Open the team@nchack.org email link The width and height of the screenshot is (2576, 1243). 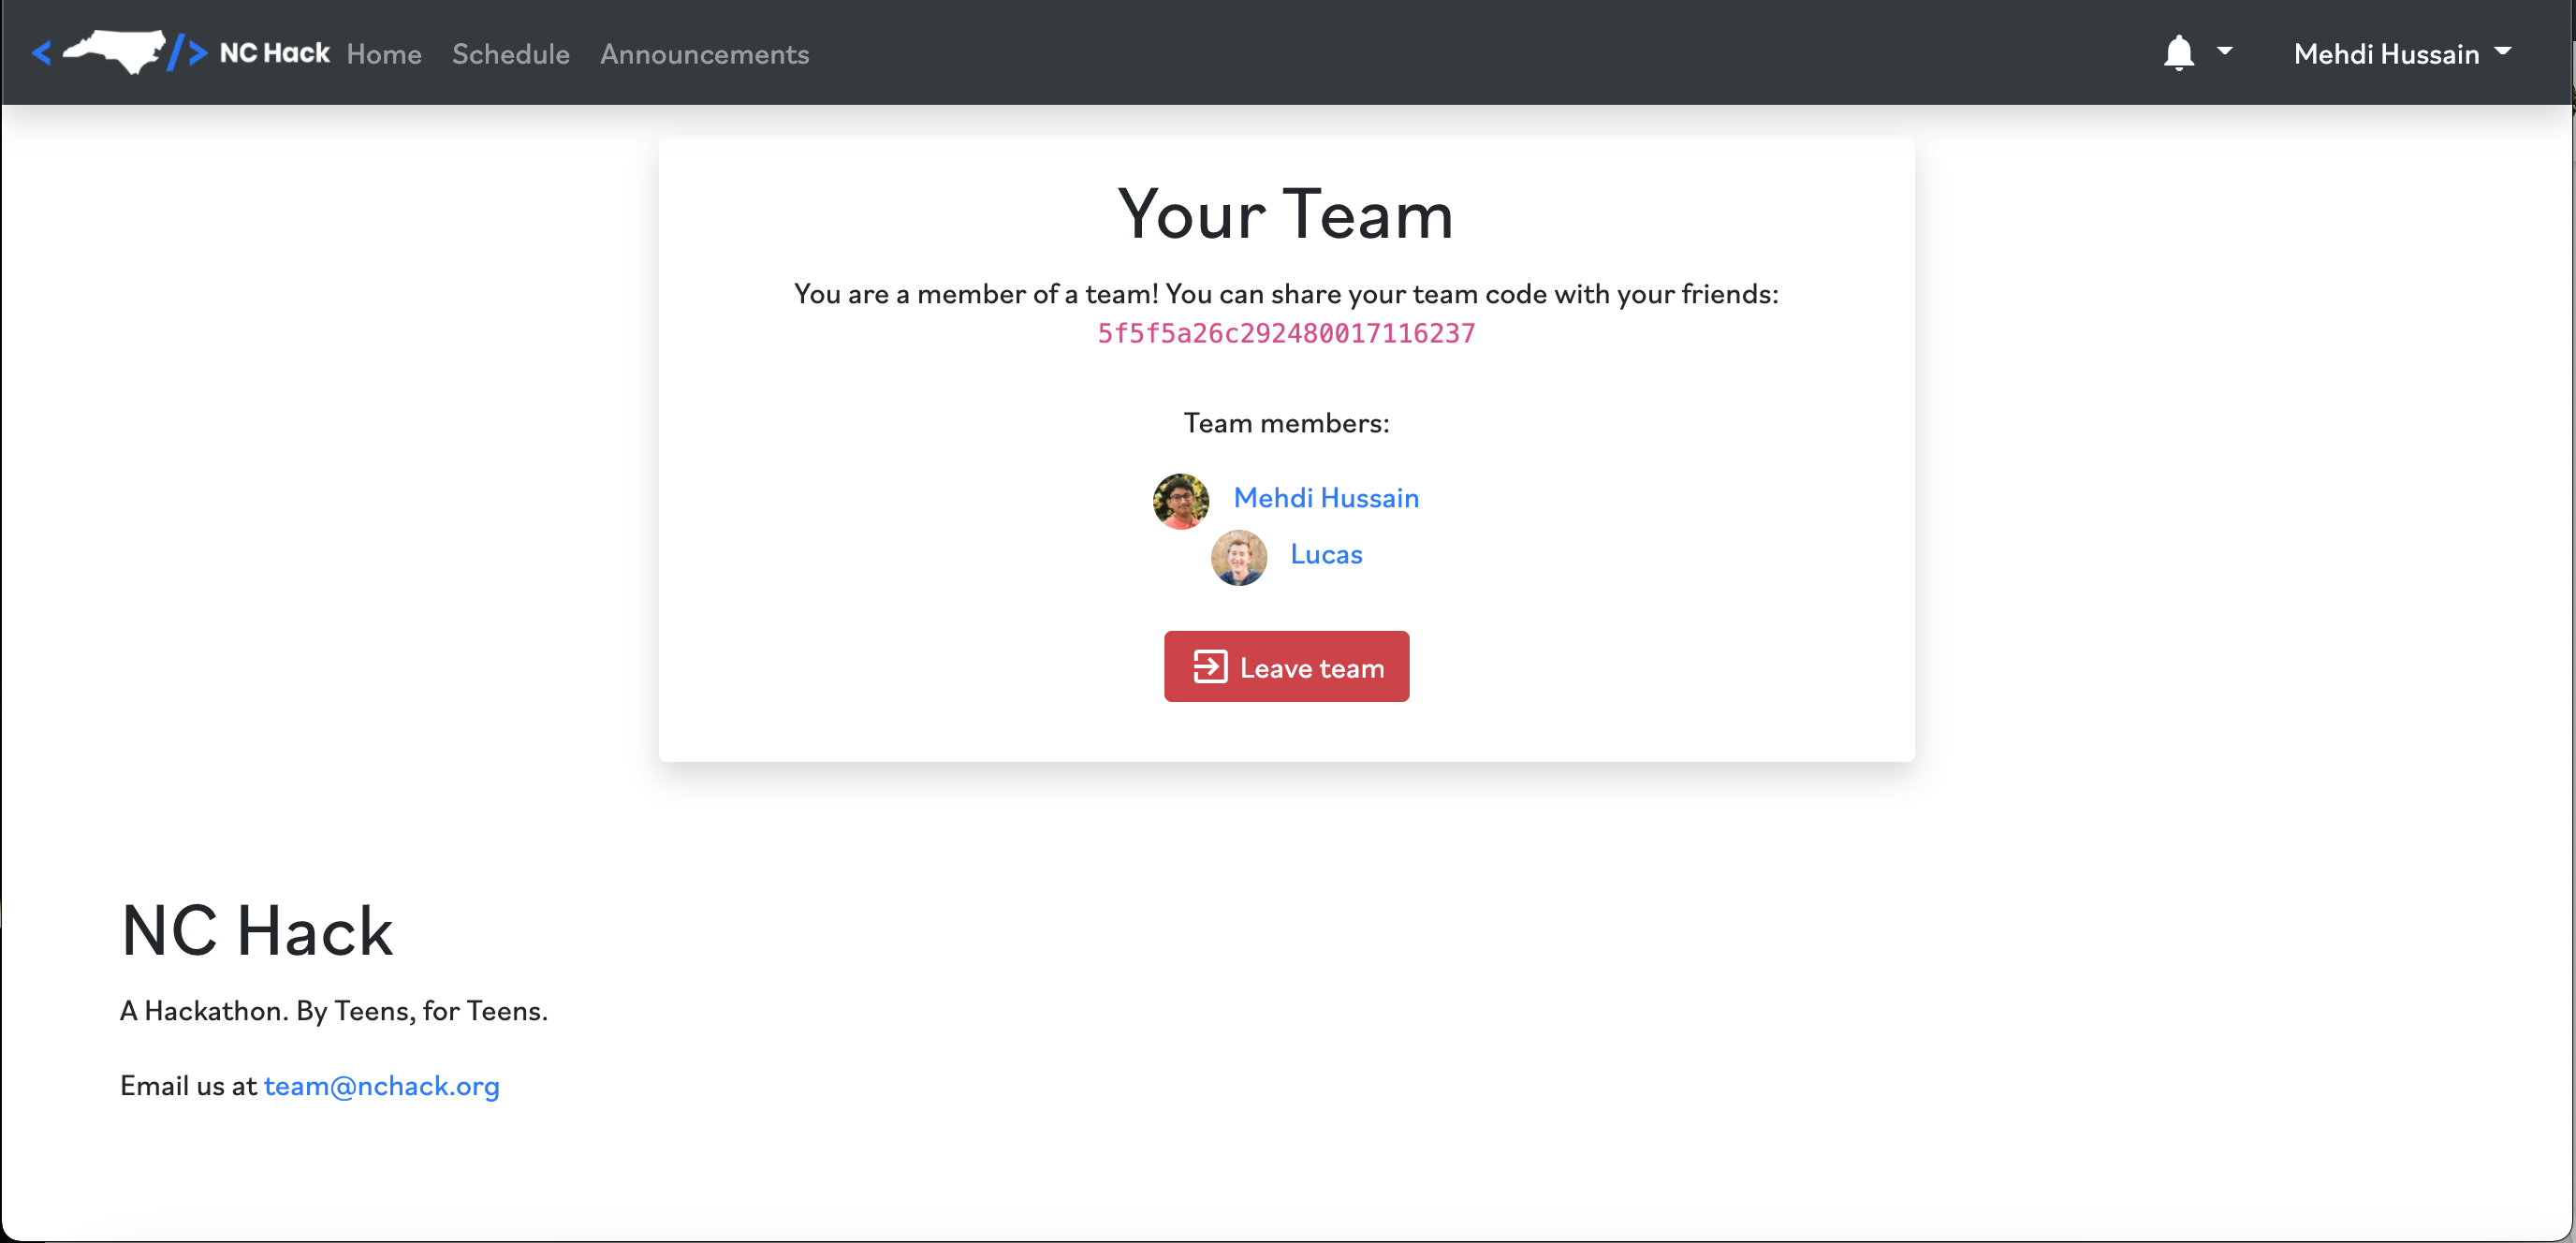(x=381, y=1086)
